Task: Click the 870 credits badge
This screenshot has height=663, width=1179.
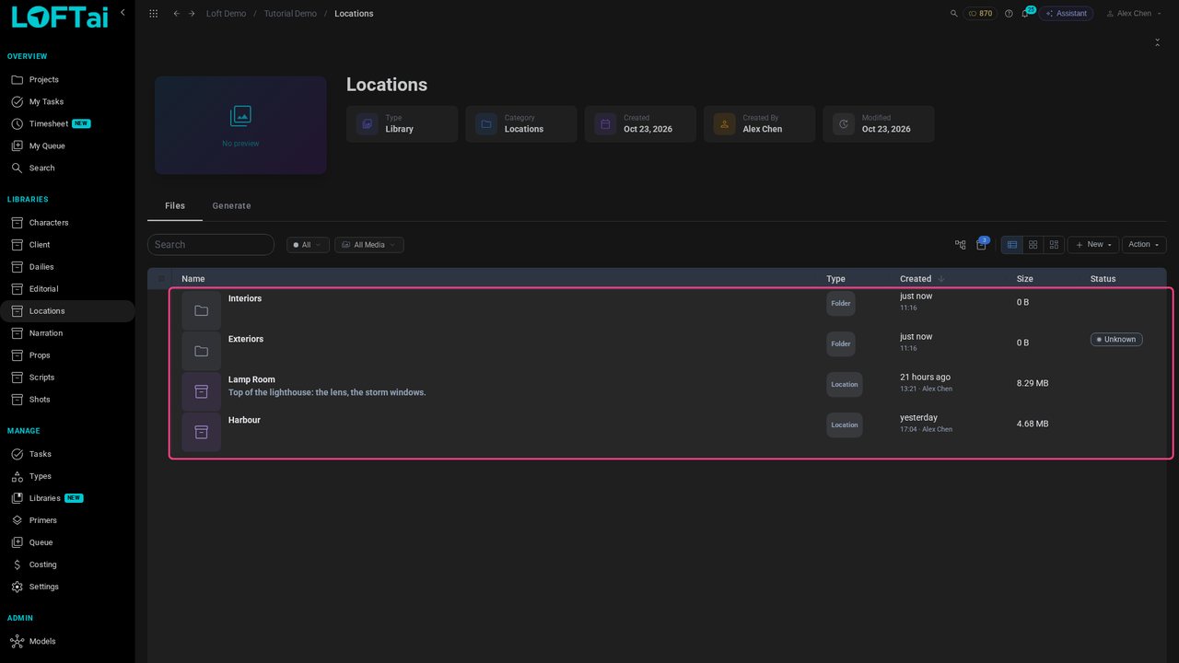Action: [x=980, y=14]
